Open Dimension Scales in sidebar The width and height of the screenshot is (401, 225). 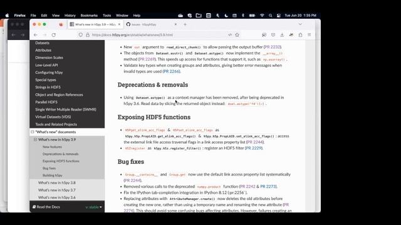click(x=49, y=57)
